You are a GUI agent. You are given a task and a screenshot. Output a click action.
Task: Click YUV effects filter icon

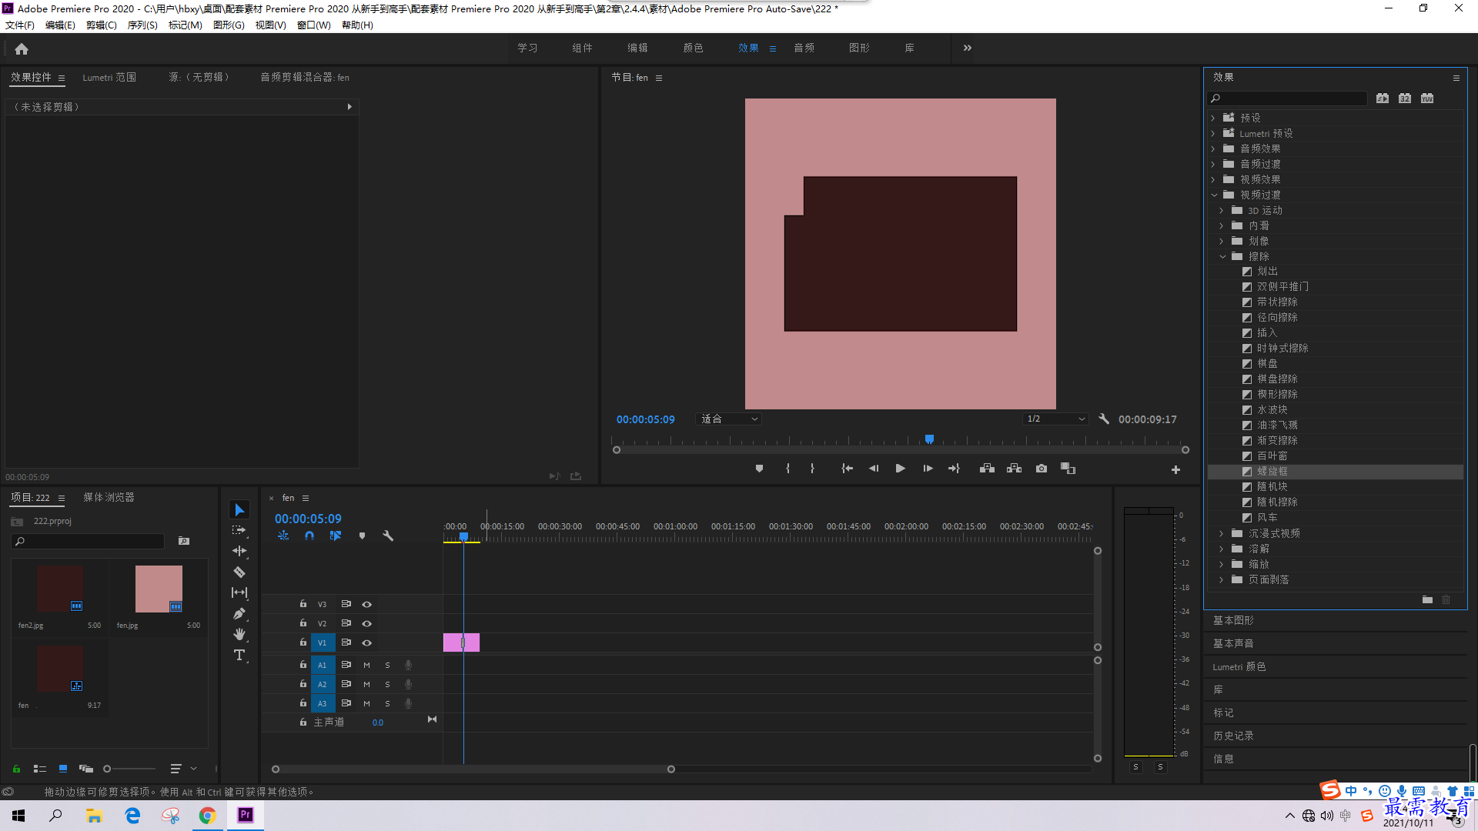pos(1427,98)
